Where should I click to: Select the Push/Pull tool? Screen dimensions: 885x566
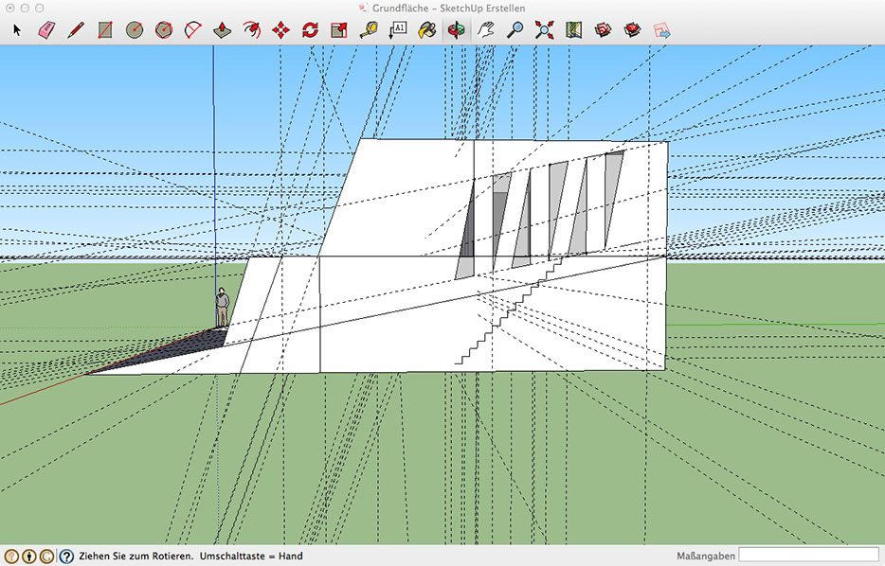click(222, 29)
